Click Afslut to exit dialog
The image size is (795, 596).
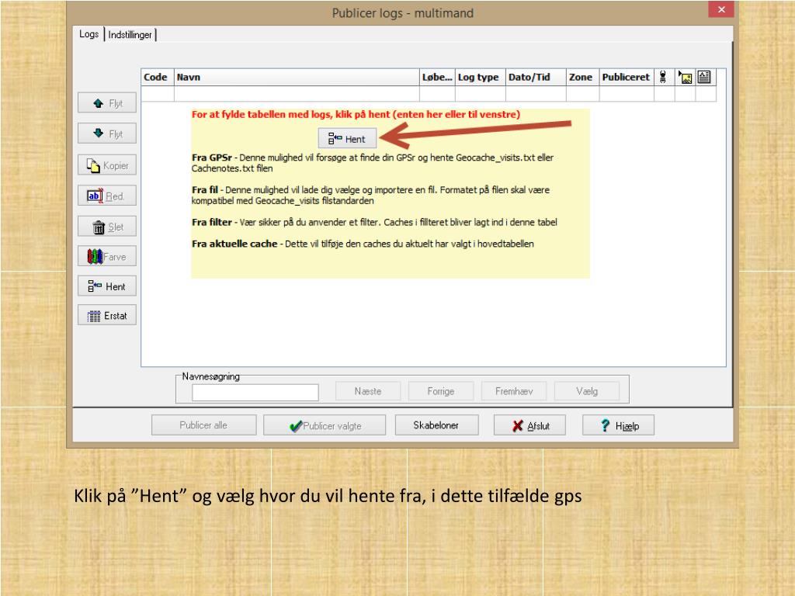click(x=529, y=426)
